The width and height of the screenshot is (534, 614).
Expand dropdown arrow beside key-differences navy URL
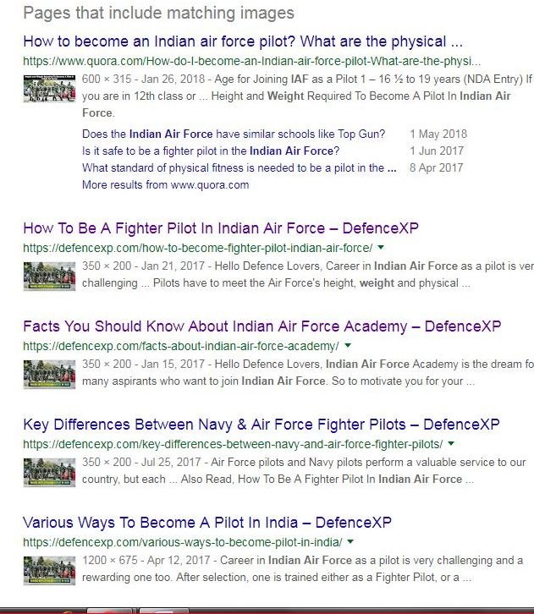451,444
